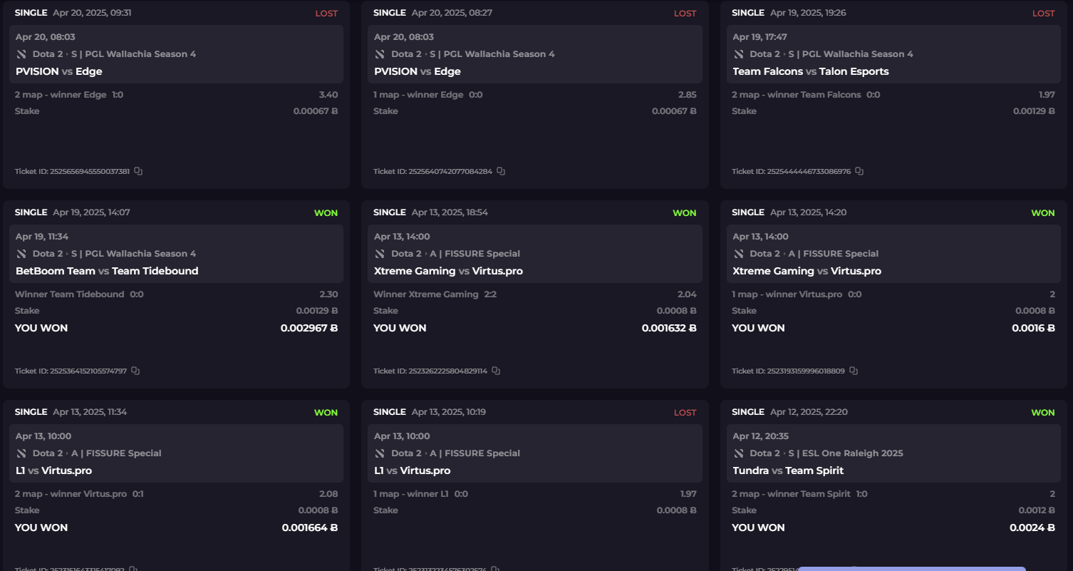1073x571 pixels.
Task: Copy BetBoom Team vs Team Tidebound ticket ID
Action: [135, 371]
